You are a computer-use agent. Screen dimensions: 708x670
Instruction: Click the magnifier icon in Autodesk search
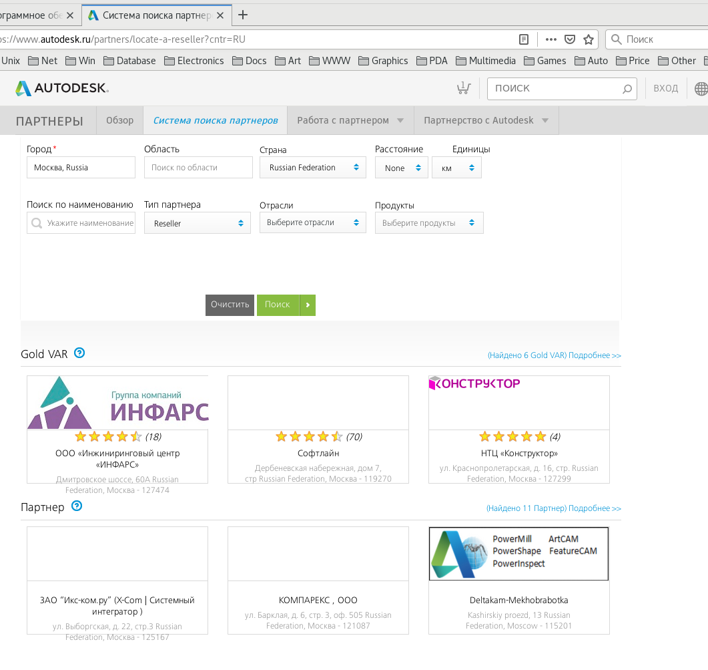(x=627, y=89)
